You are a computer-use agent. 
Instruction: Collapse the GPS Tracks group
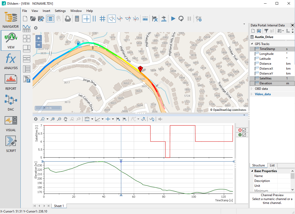pos(252,44)
